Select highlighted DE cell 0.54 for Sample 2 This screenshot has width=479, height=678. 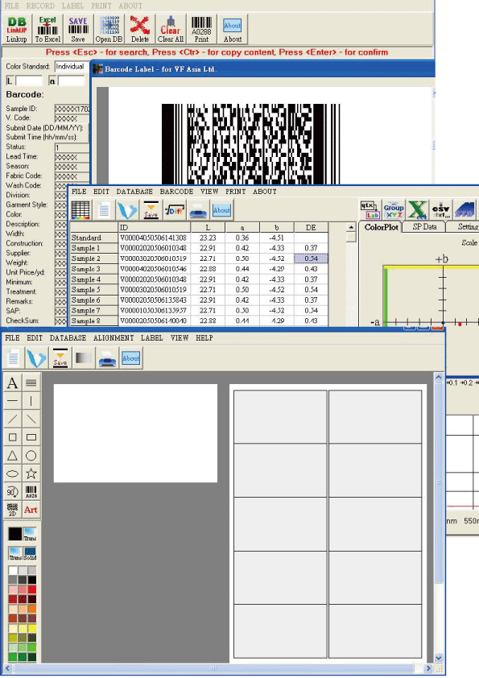pos(311,258)
